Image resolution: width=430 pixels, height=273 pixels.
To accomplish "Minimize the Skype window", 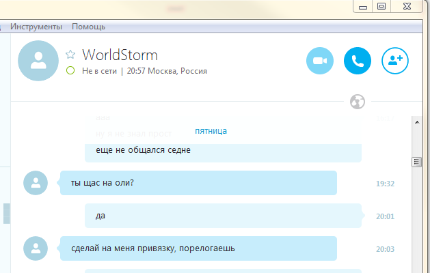I will pos(363,6).
